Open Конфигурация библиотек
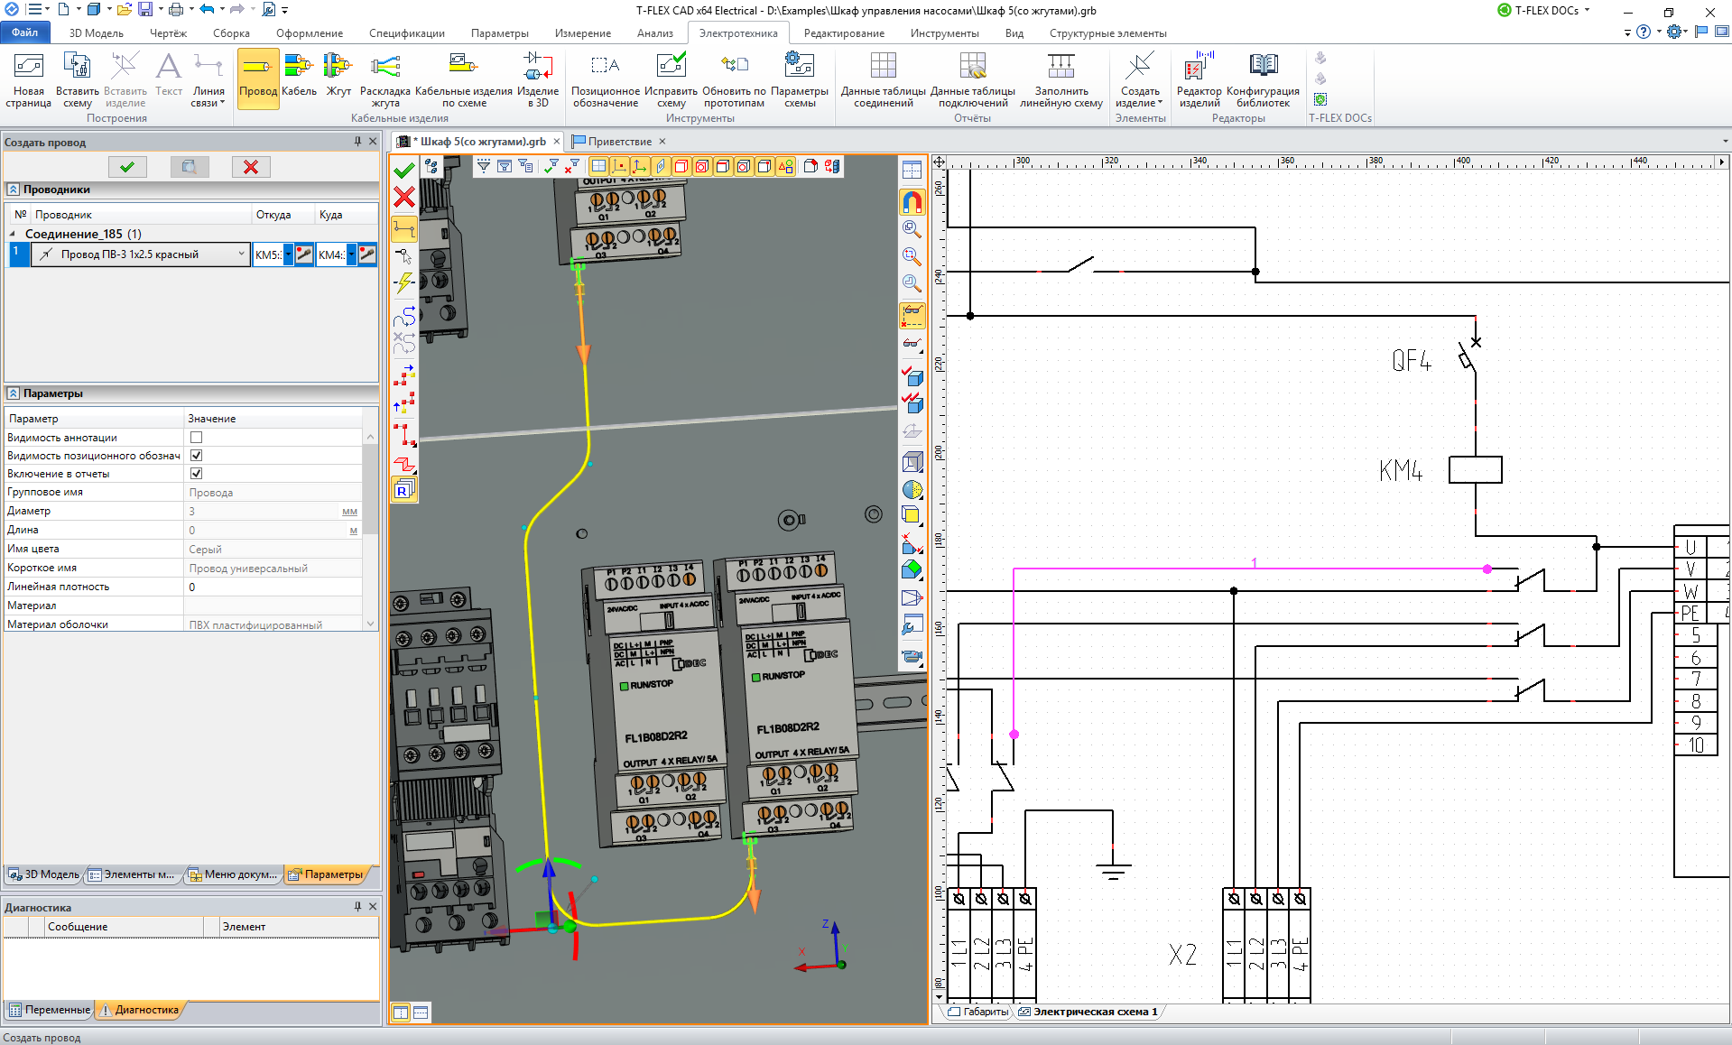1732x1045 pixels. (1263, 79)
